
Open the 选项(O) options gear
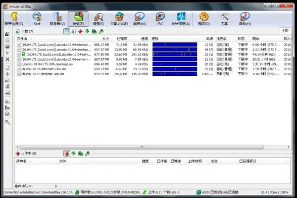coord(204,19)
